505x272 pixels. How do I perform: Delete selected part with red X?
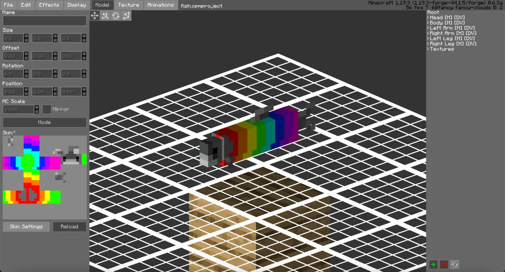pos(444,264)
